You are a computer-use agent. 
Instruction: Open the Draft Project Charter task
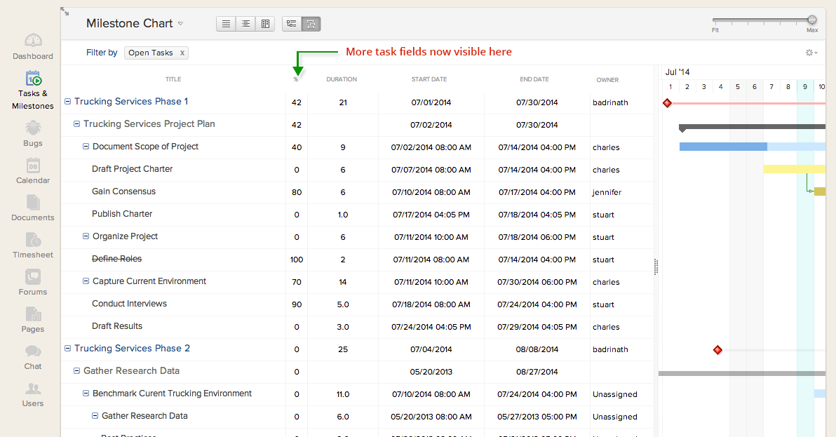point(132,169)
